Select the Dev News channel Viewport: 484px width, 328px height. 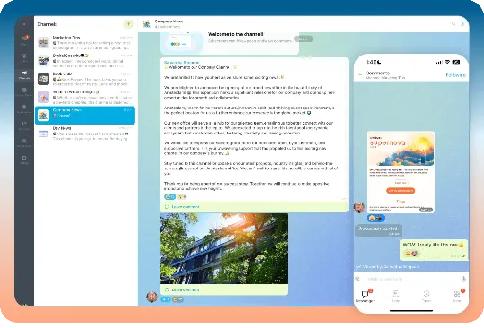[x=85, y=134]
